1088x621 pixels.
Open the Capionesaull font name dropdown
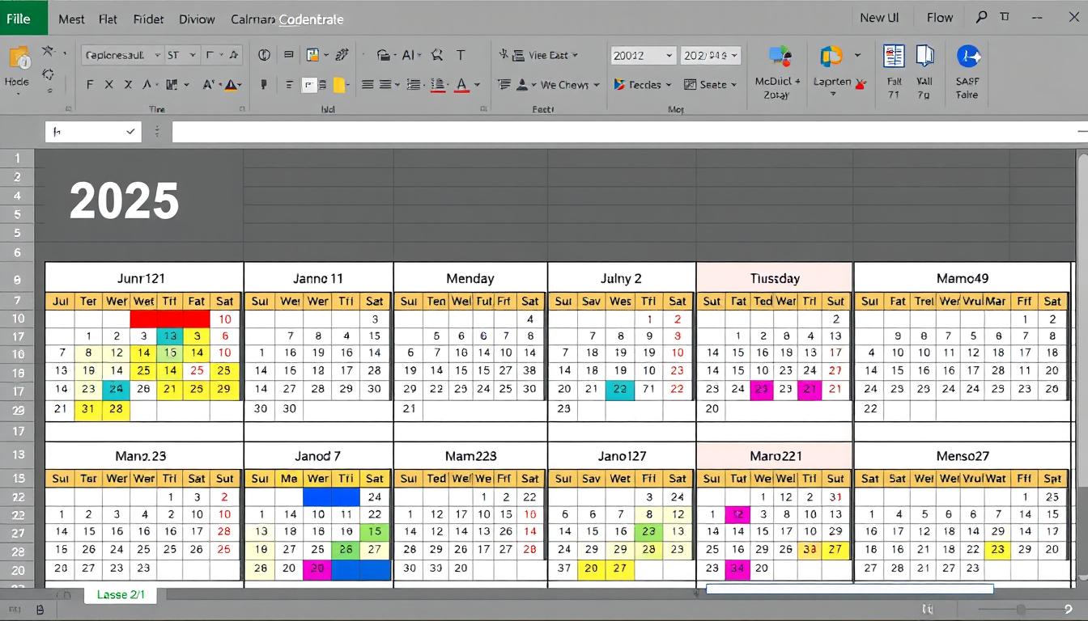[x=121, y=55]
